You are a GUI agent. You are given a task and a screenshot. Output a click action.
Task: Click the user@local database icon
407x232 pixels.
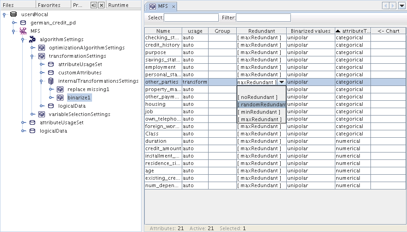click(x=13, y=14)
